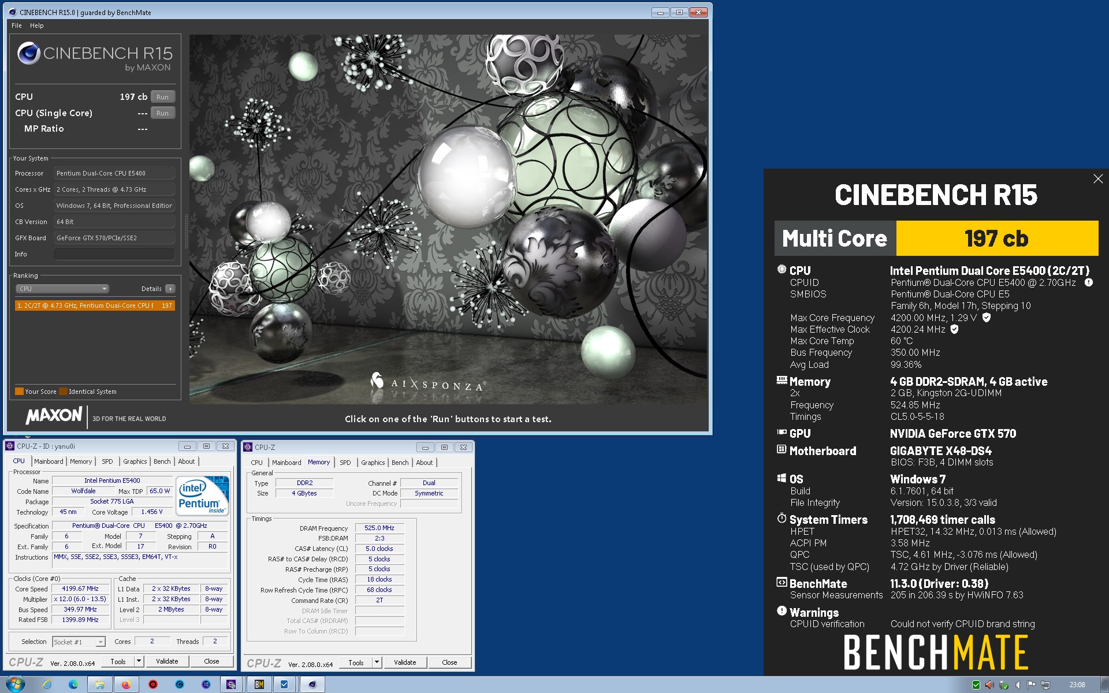
Task: Close BenchMate result panel with X
Action: tap(1098, 179)
